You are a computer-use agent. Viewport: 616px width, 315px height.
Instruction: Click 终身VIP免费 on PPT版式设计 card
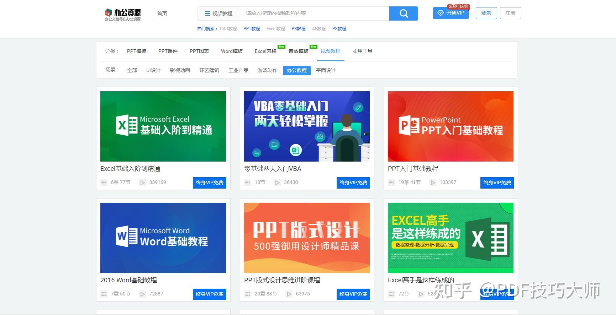coord(353,294)
